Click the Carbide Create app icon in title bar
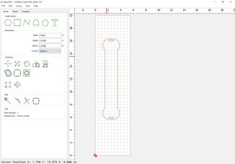 coord(2,2)
